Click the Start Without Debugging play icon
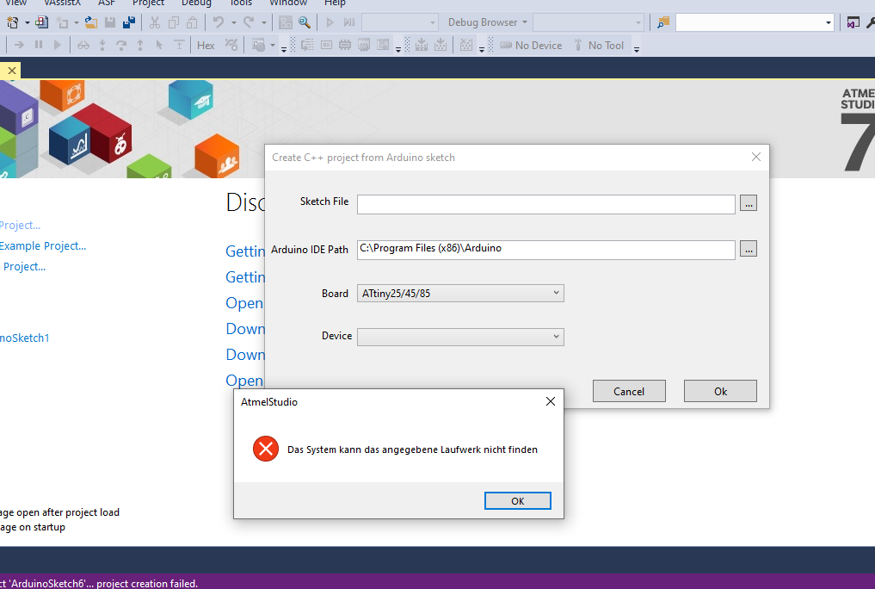The image size is (875, 589). [330, 22]
